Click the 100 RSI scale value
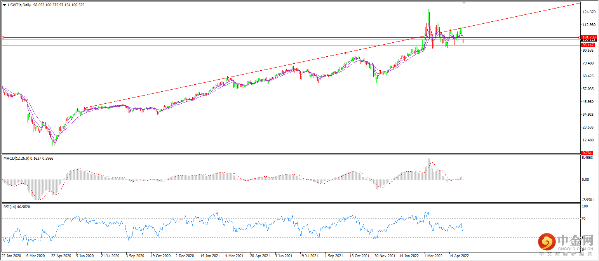599x261 pixels. click(585, 206)
